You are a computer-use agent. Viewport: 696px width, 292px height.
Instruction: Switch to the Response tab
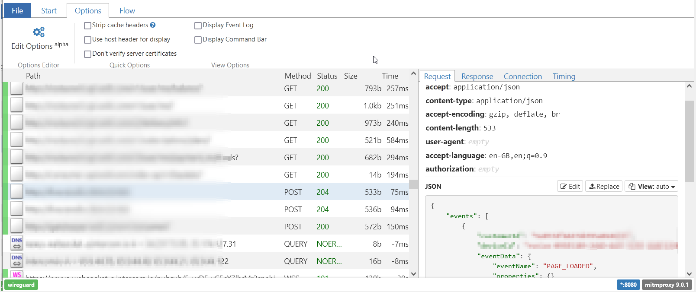[x=477, y=76]
